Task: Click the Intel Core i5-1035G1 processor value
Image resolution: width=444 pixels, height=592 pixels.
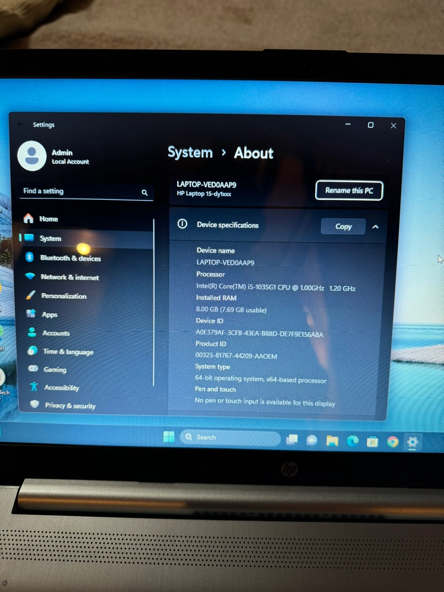Action: 276,287
